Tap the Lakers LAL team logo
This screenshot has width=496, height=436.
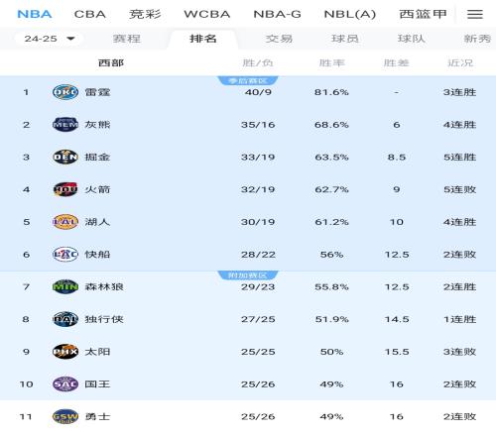coord(65,222)
